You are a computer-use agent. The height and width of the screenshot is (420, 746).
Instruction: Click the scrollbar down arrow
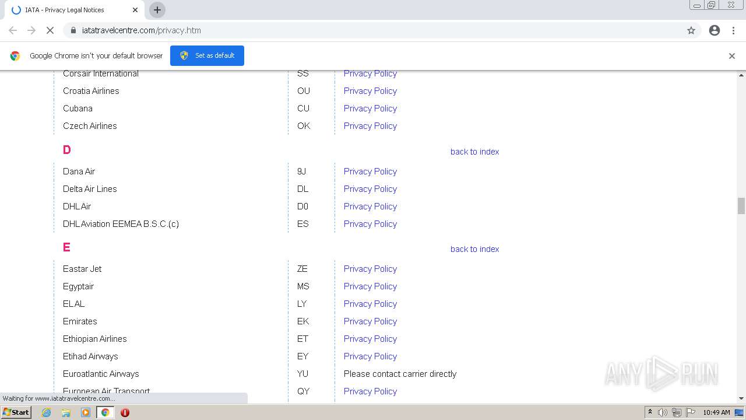(741, 398)
